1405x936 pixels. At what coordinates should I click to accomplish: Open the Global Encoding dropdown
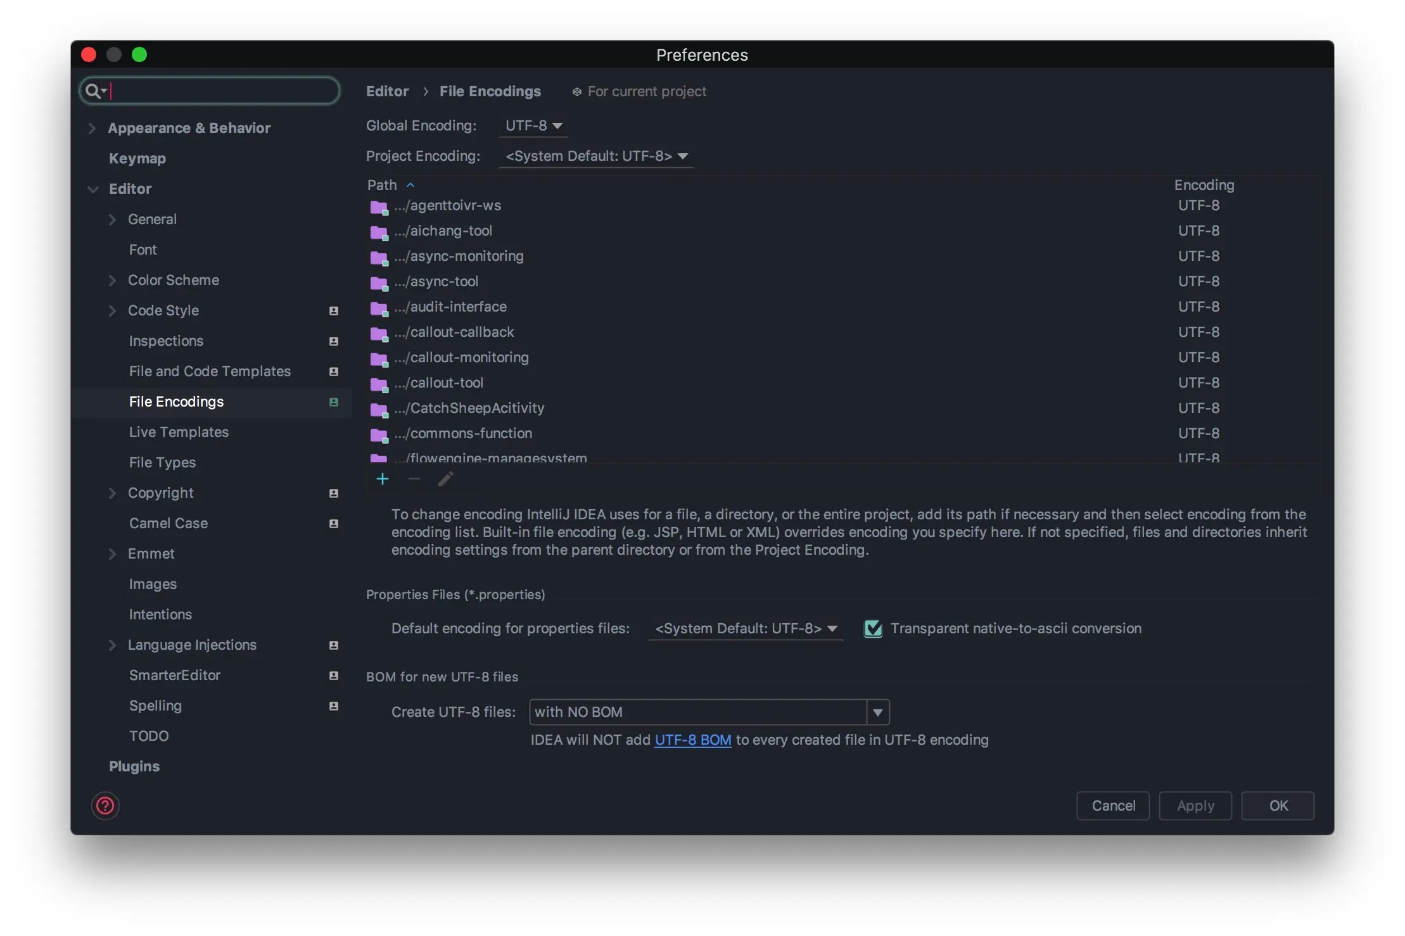533,125
